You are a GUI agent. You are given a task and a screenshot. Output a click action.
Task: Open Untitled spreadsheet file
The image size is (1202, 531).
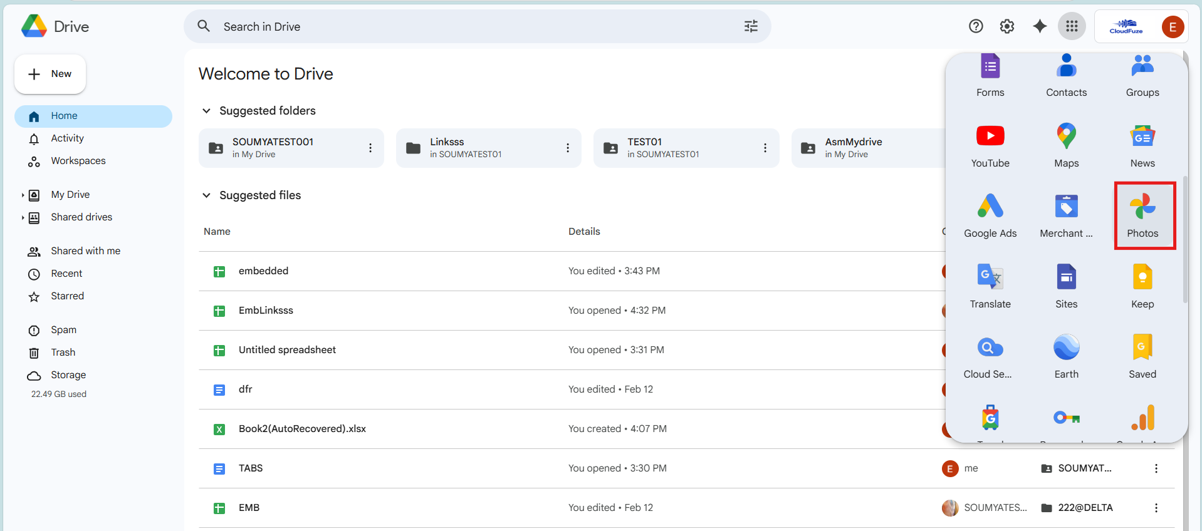point(287,350)
